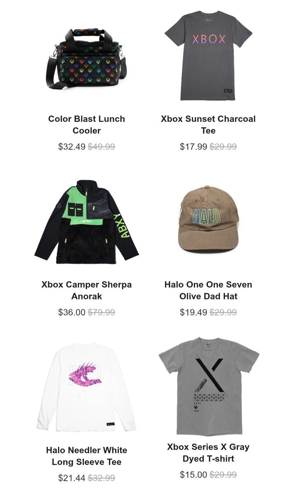Open the Xbox Sunset Charcoal Tee image
The width and height of the screenshot is (295, 494).
208,55
